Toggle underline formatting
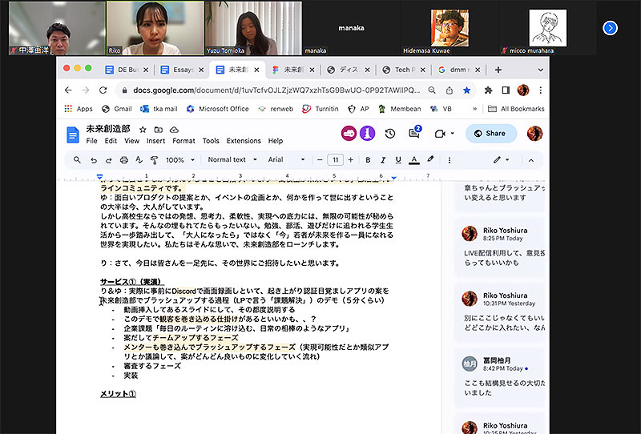641x434 pixels. coord(398,160)
